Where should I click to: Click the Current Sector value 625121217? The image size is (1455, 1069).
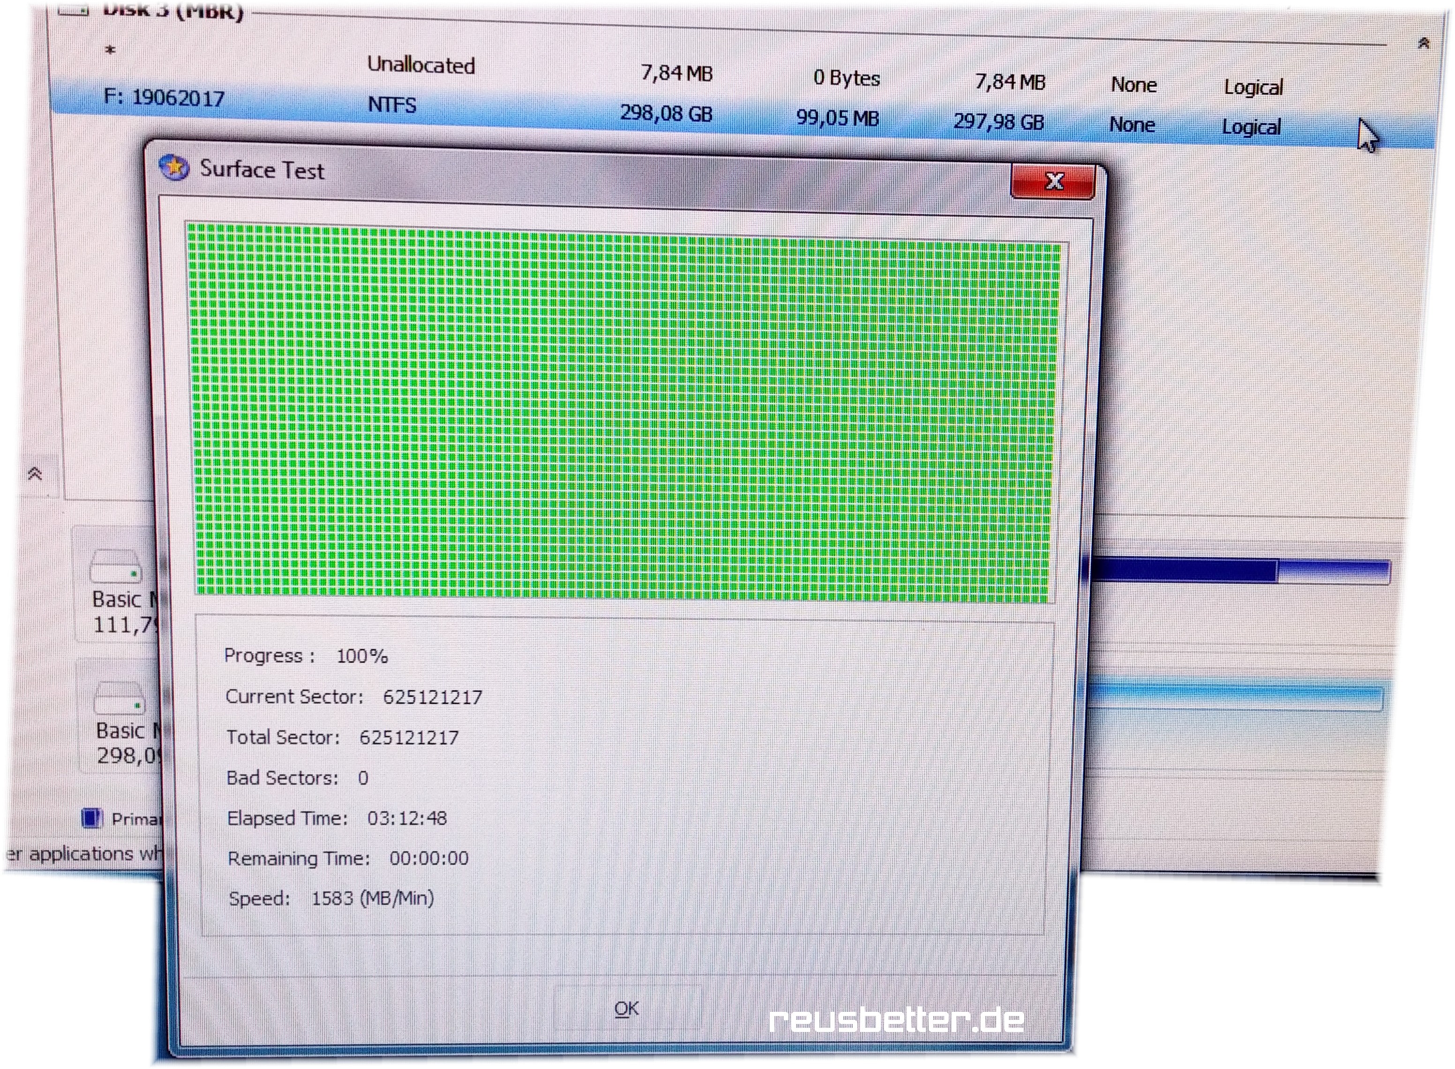click(433, 697)
